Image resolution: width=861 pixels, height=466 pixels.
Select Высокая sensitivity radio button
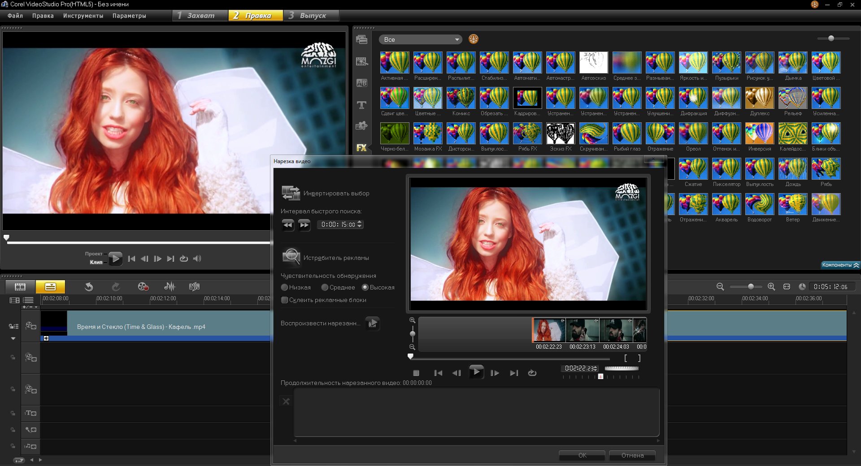365,287
